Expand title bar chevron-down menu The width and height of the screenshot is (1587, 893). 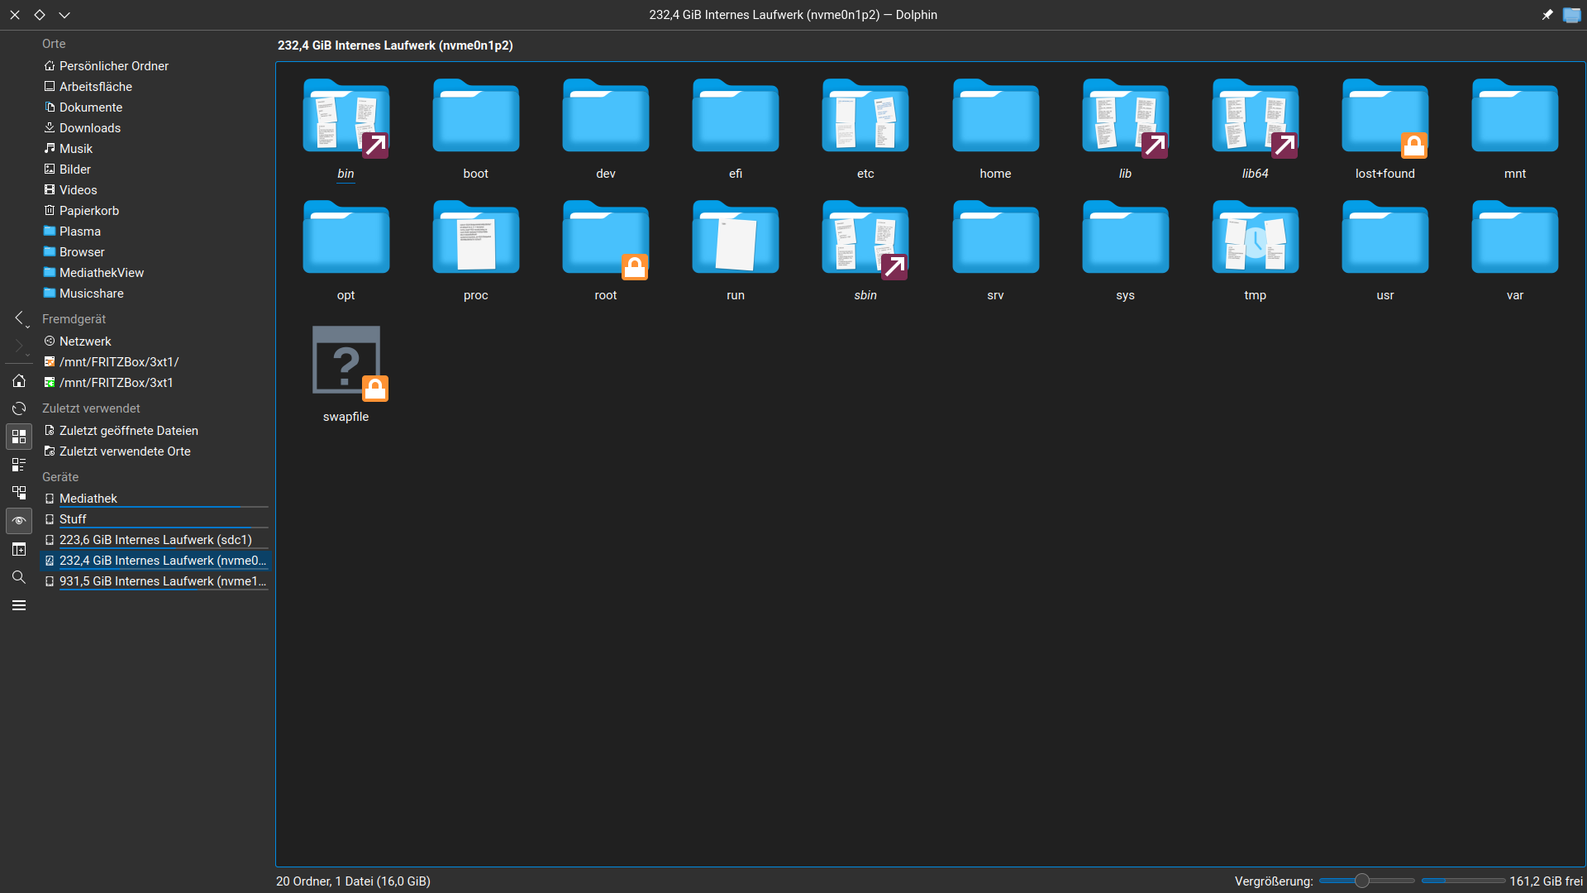64,15
